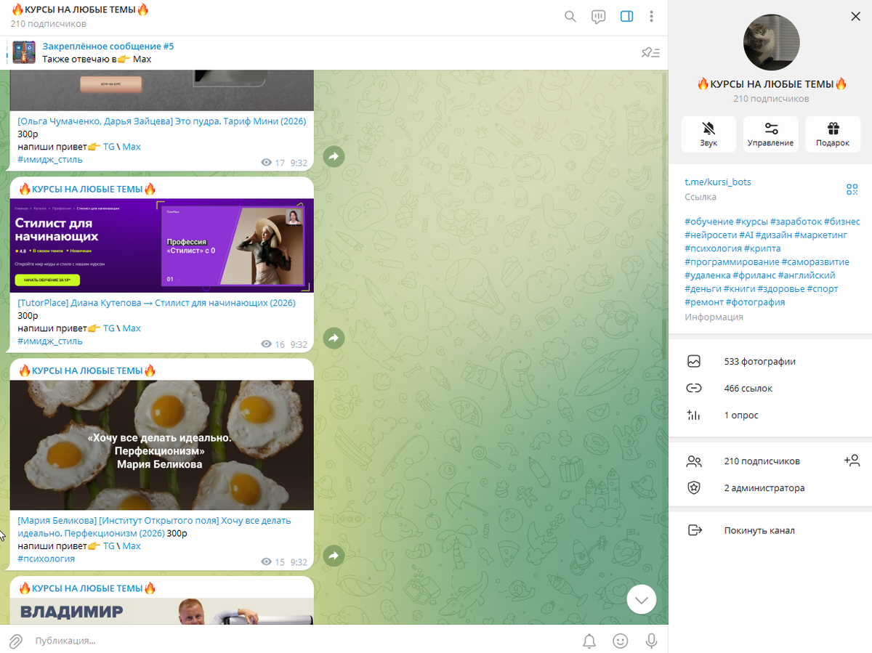Open the emoji picker smiley icon
The width and height of the screenshot is (872, 653).
pyautogui.click(x=621, y=641)
